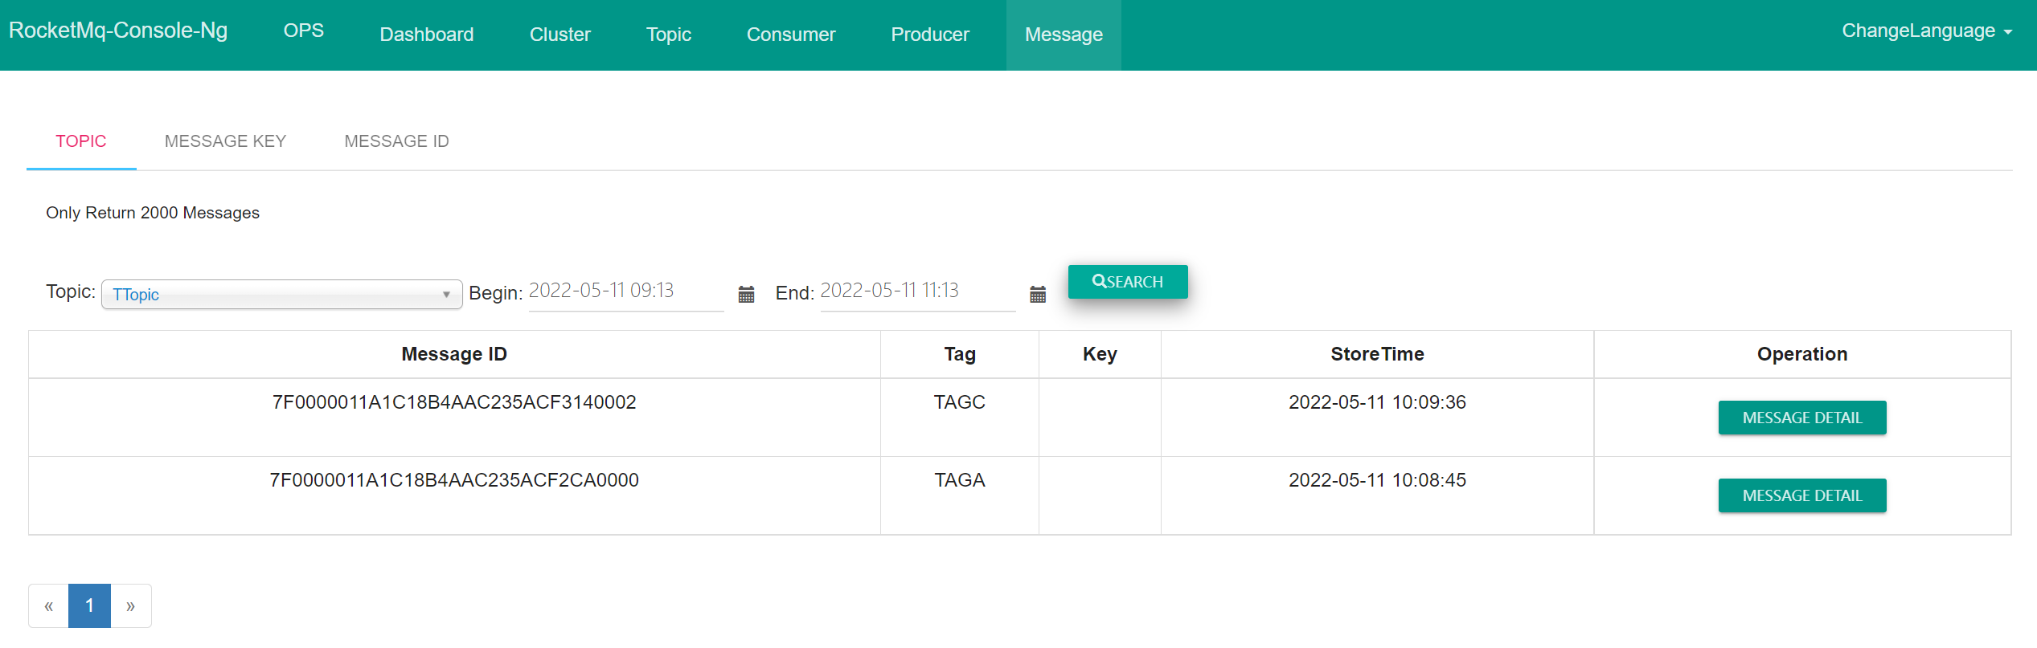Open the End date calendar picker

point(1037,294)
